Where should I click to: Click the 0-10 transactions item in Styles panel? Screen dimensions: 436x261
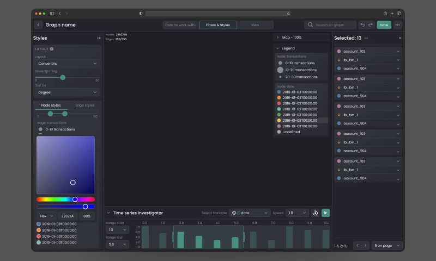[x=57, y=129]
